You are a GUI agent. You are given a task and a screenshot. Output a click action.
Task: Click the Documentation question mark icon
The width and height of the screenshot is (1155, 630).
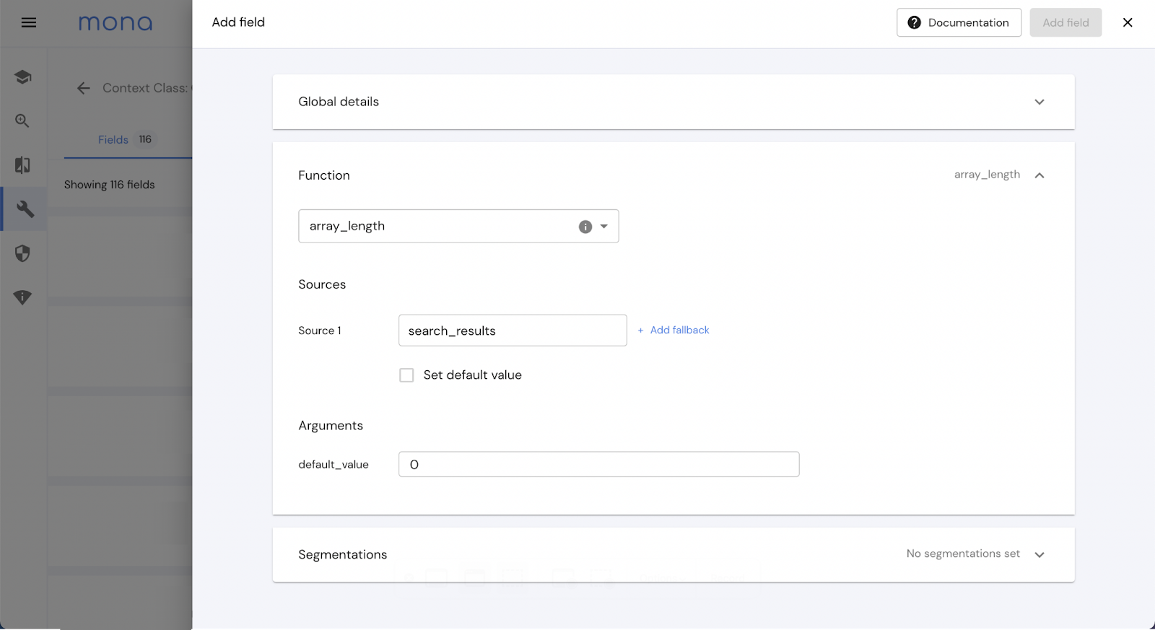coord(914,22)
